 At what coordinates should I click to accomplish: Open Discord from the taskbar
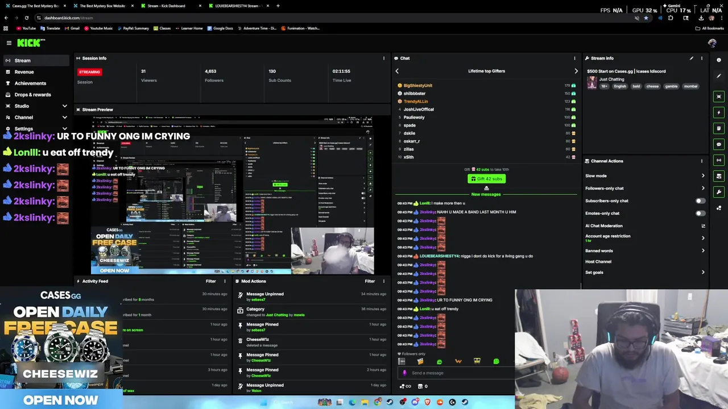415,402
